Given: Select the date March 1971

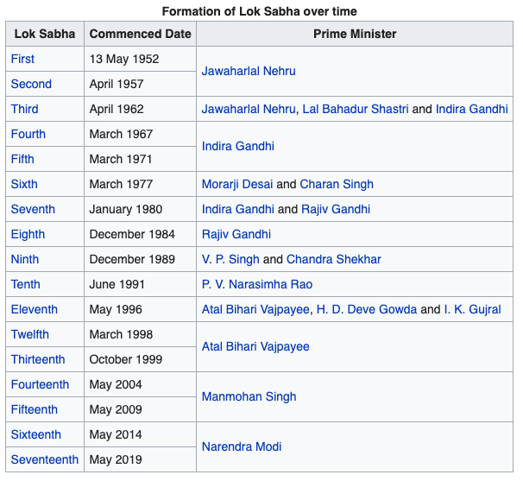Looking at the screenshot, I should [x=121, y=159].
